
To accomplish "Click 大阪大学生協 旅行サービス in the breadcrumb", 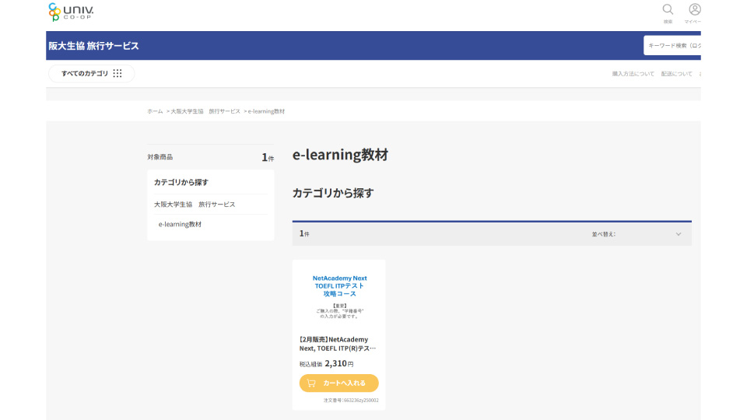I will pyautogui.click(x=205, y=111).
